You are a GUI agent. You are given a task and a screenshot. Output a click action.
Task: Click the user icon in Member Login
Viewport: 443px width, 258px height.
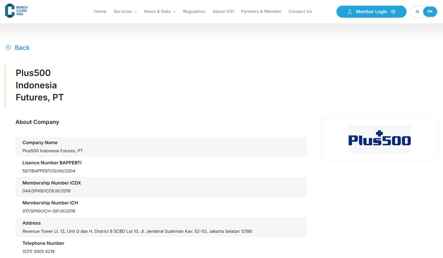(x=350, y=12)
